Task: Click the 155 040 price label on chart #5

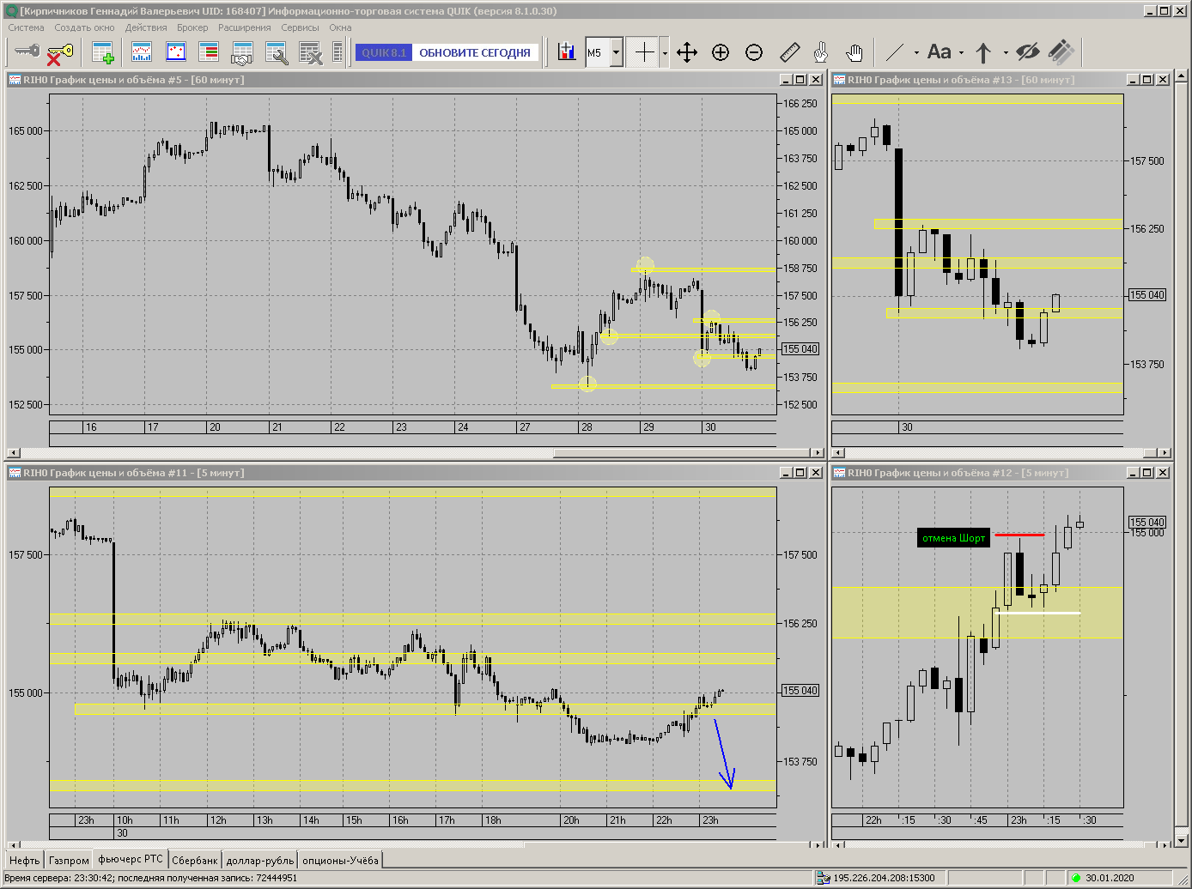Action: pos(800,349)
